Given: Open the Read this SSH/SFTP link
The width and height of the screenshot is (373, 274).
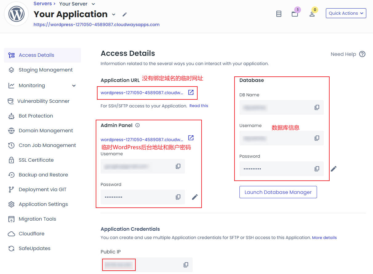Looking at the screenshot, I should [x=199, y=106].
